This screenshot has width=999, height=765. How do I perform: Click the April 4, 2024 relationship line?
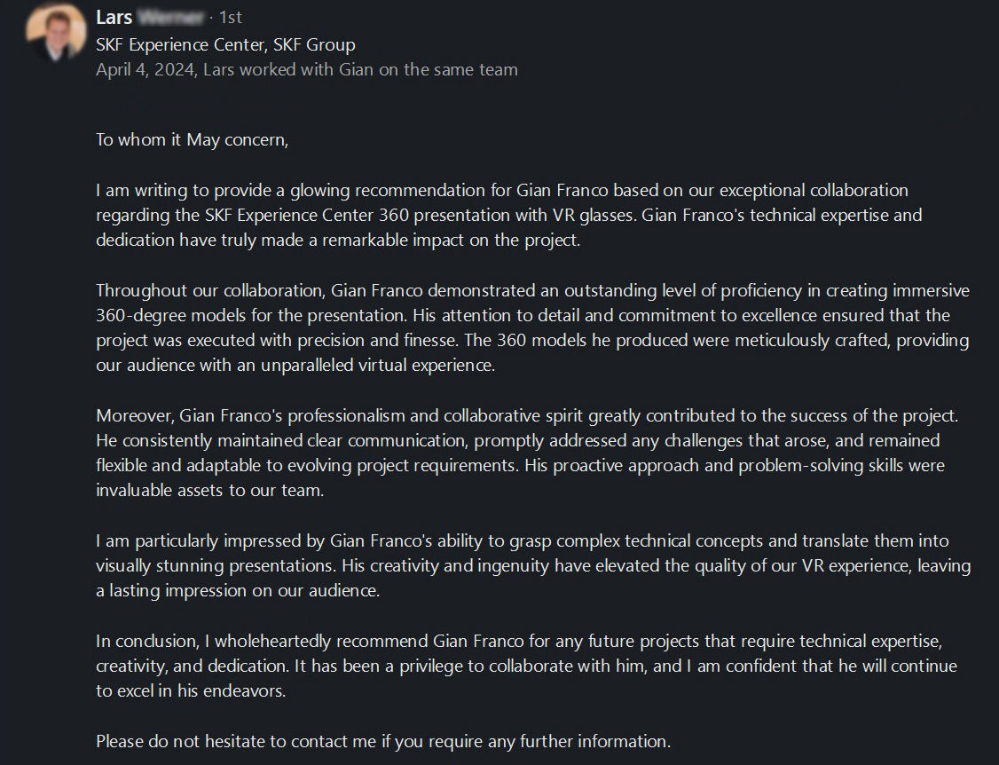306,69
